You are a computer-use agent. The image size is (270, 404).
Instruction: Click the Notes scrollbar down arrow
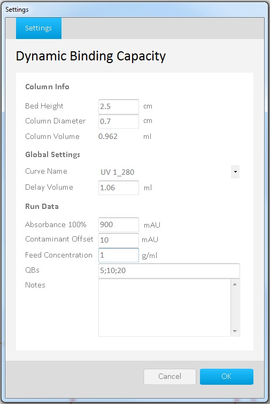click(235, 331)
